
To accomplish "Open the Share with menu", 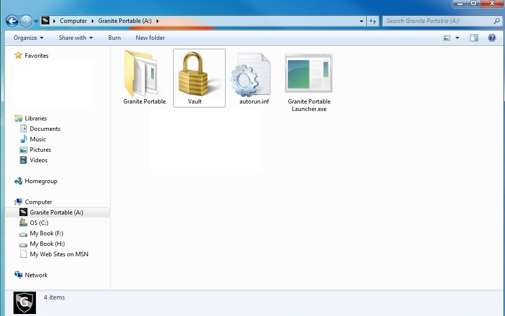I will [x=76, y=38].
